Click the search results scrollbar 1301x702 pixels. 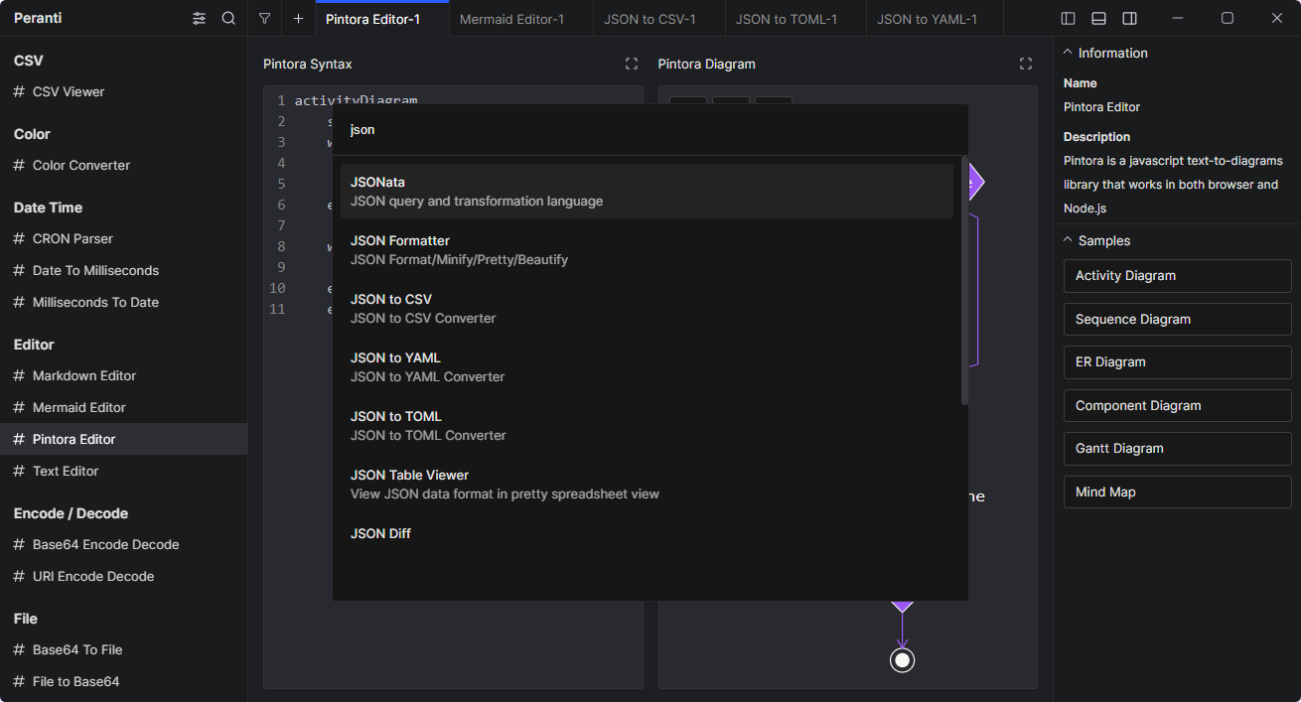(x=964, y=280)
